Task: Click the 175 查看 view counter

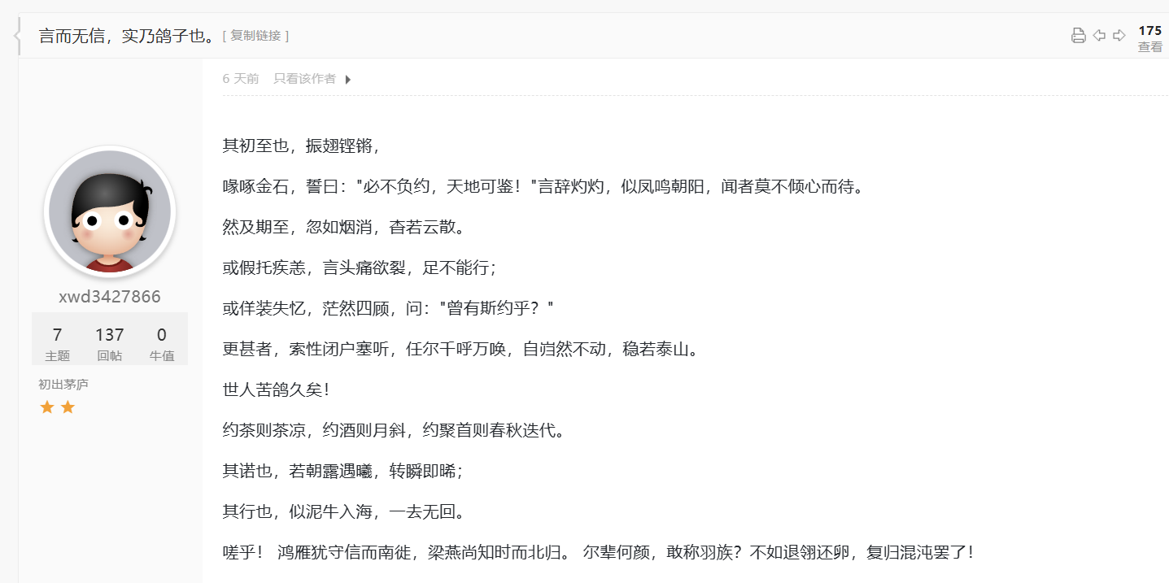Action: 1150,37
